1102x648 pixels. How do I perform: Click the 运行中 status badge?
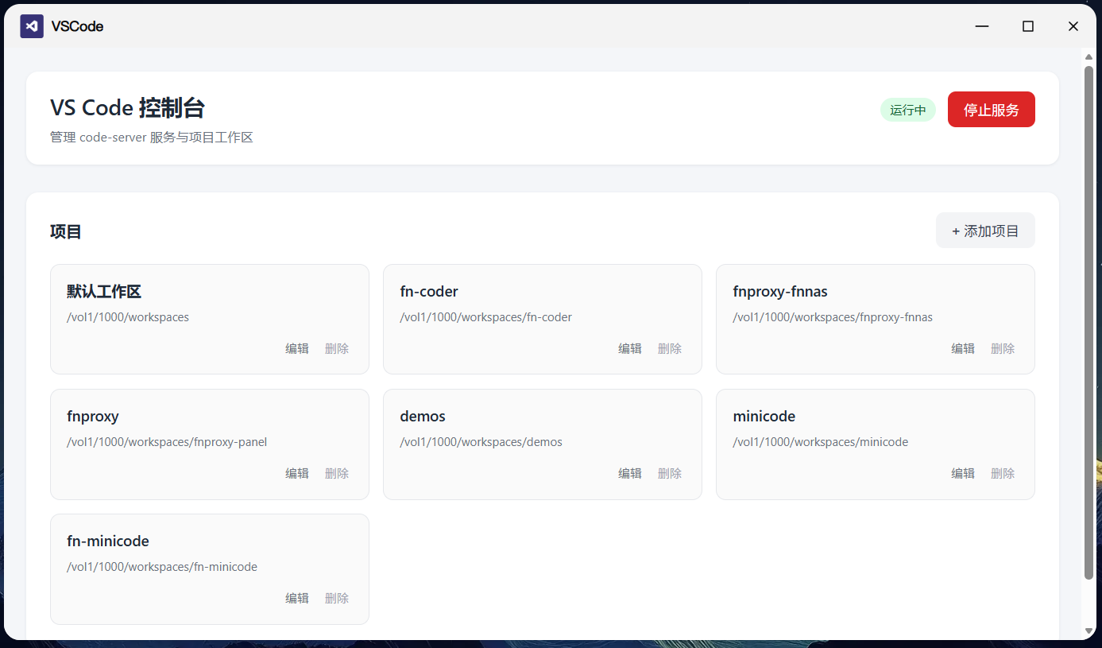click(908, 110)
